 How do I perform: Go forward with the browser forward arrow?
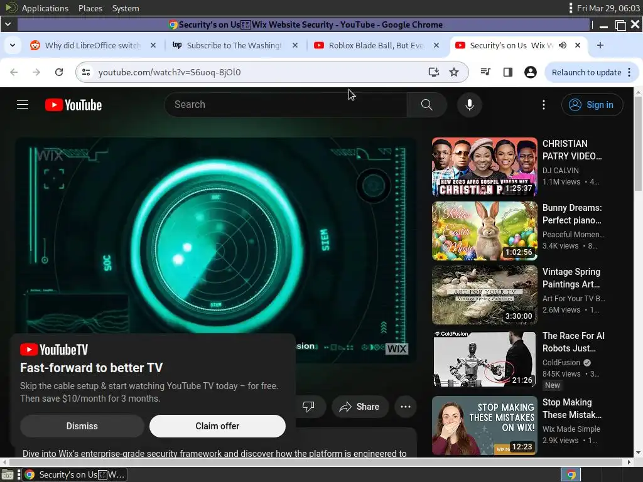click(36, 72)
